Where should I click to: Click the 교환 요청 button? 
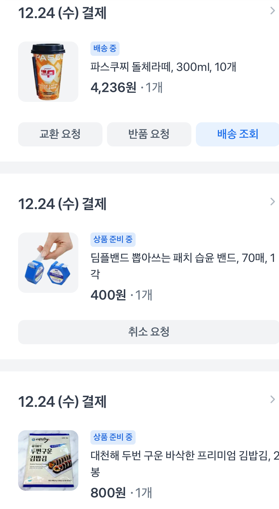tap(60, 134)
